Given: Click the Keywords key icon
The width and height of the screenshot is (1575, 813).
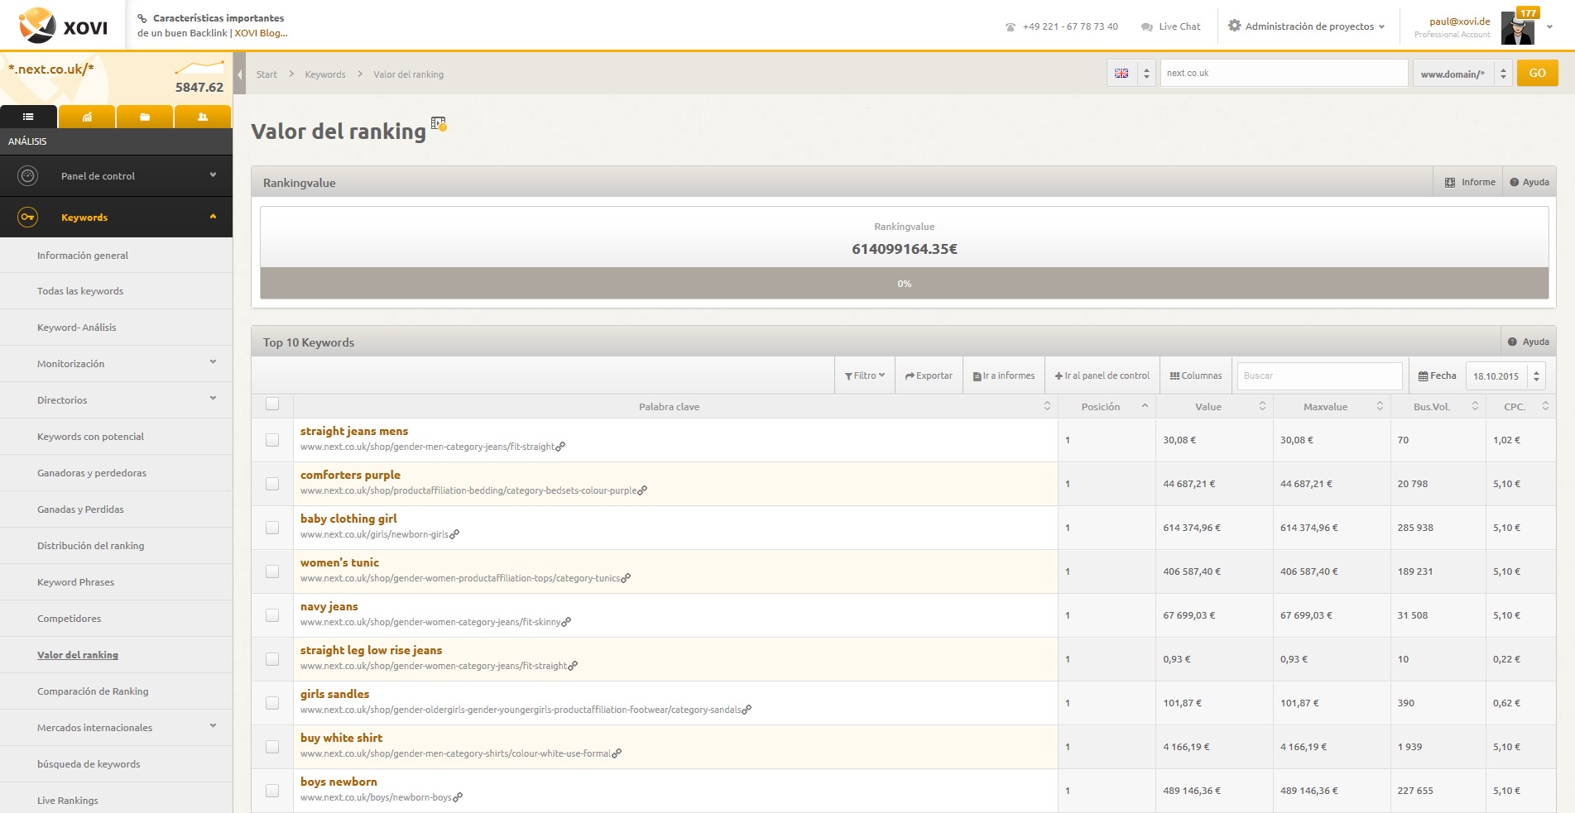Looking at the screenshot, I should [28, 217].
